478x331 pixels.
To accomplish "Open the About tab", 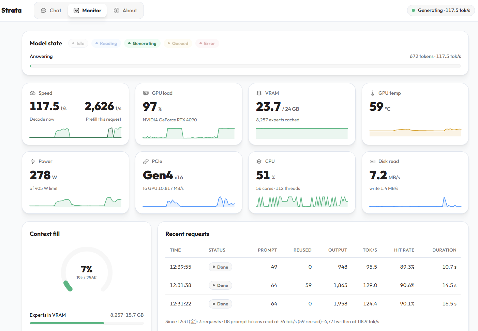I will (x=125, y=11).
